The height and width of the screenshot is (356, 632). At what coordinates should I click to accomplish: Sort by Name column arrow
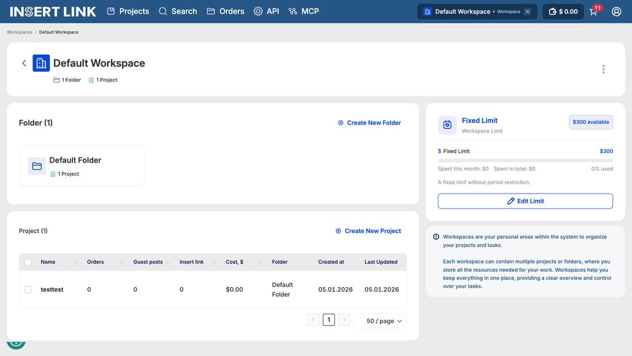tap(75, 262)
